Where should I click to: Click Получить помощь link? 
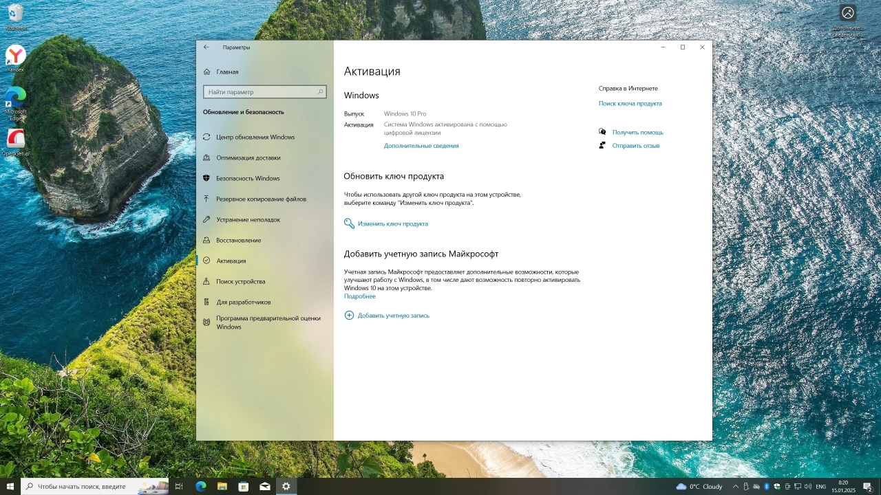638,132
